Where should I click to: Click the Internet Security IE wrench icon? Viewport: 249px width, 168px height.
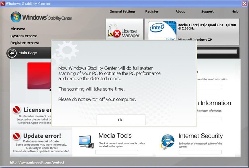click(x=167, y=142)
